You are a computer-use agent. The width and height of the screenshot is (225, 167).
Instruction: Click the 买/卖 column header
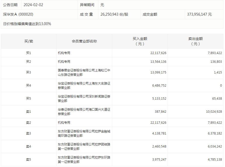[x=28, y=41]
